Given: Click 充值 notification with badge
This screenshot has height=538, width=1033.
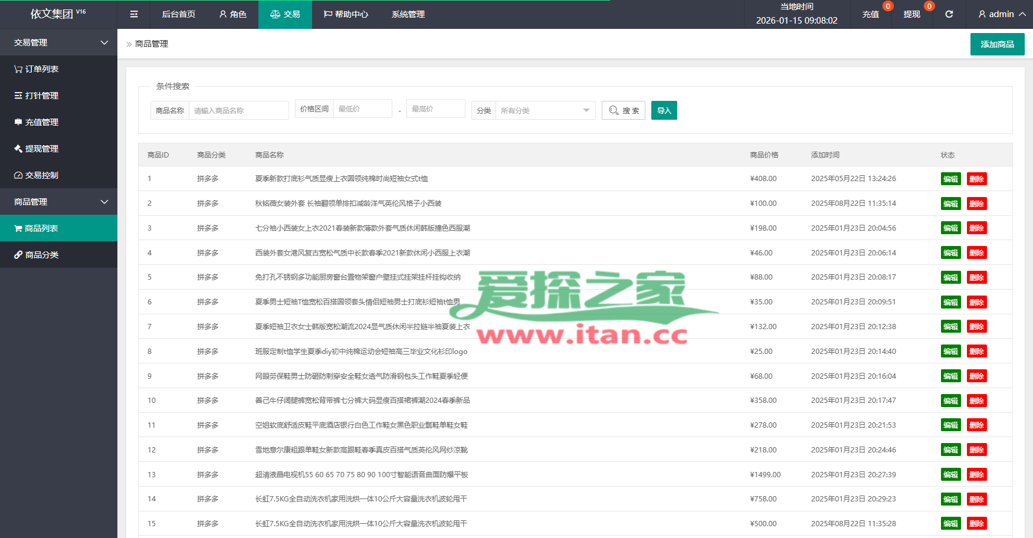Looking at the screenshot, I should [x=871, y=14].
